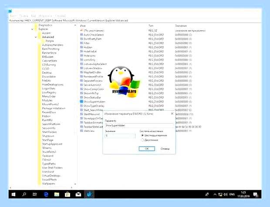
Task: Click the ListviewAlphaSelect value icon
Action: tap(81, 64)
